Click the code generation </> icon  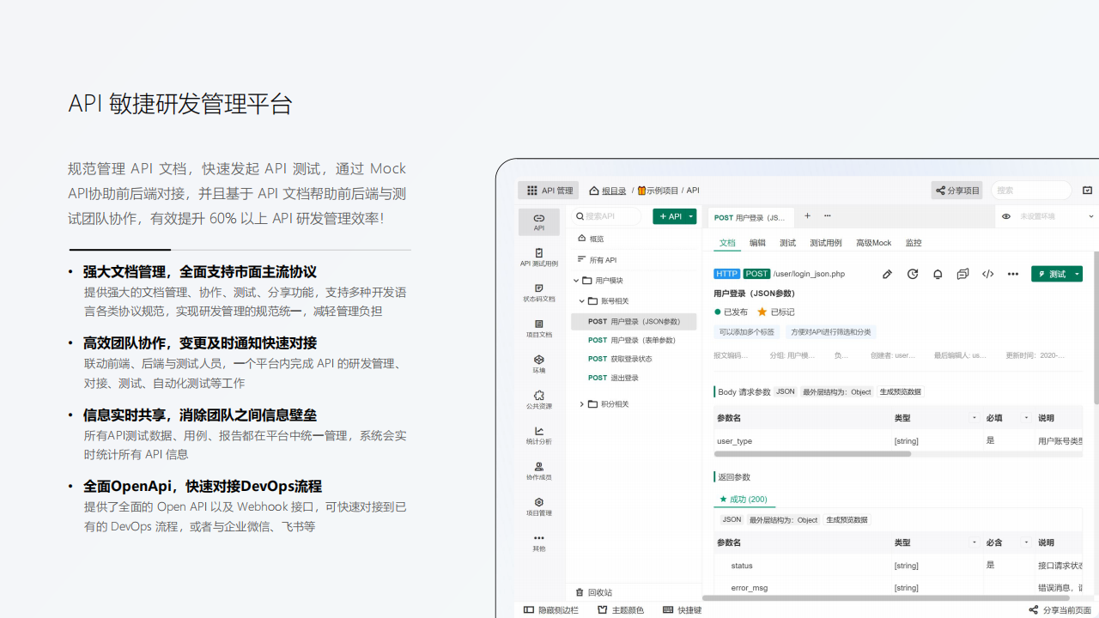tap(988, 274)
